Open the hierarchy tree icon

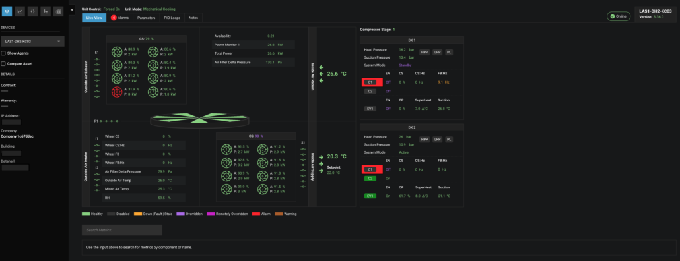pos(46,12)
